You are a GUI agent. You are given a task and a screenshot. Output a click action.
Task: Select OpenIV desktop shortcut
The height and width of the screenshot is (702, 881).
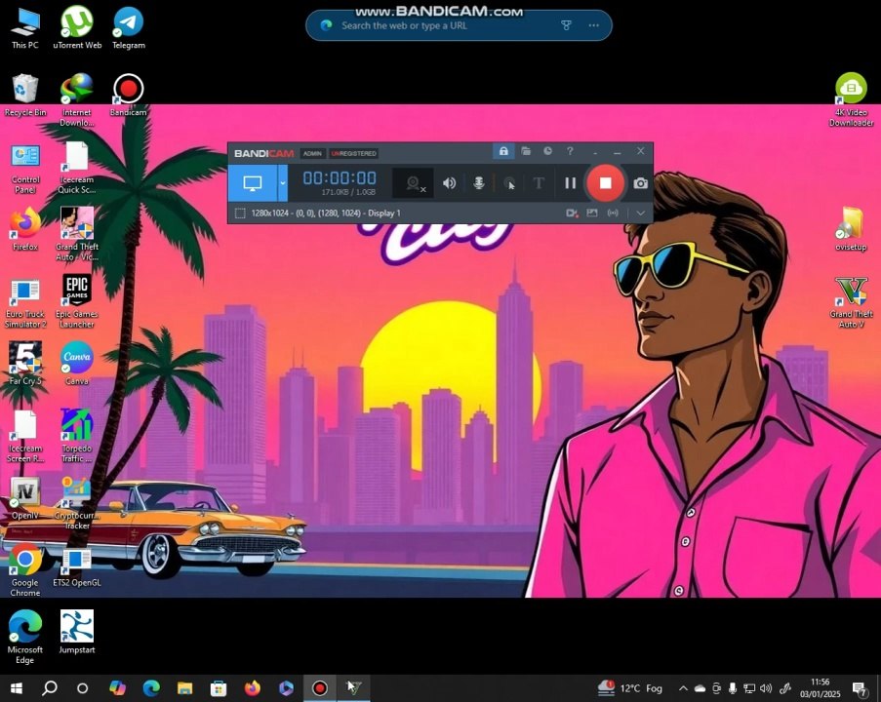[x=25, y=498]
